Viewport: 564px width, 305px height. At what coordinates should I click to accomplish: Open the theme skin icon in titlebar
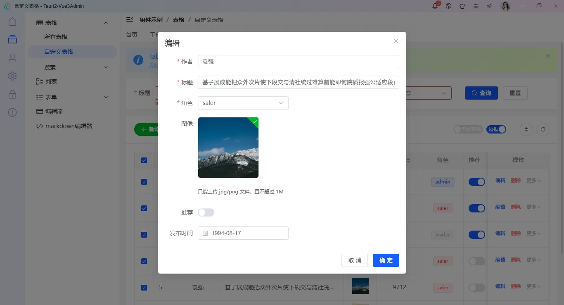[x=462, y=6]
